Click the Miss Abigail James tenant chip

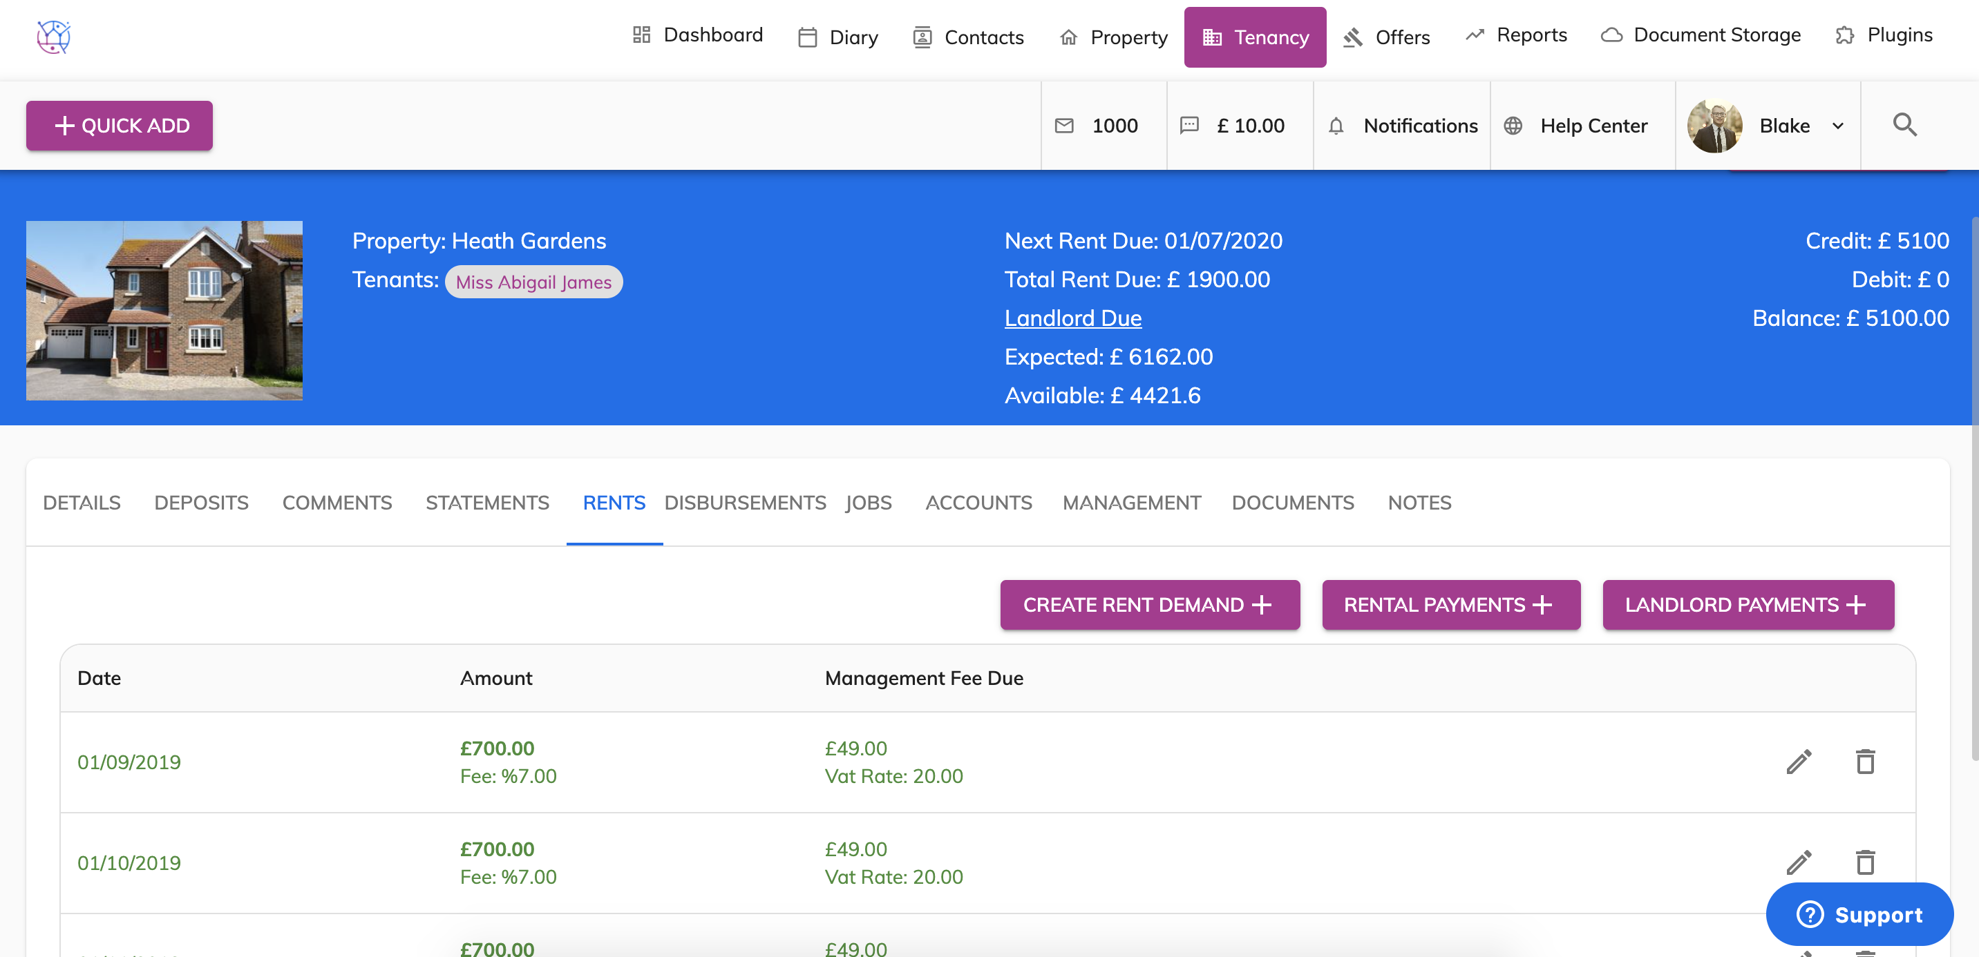[533, 282]
